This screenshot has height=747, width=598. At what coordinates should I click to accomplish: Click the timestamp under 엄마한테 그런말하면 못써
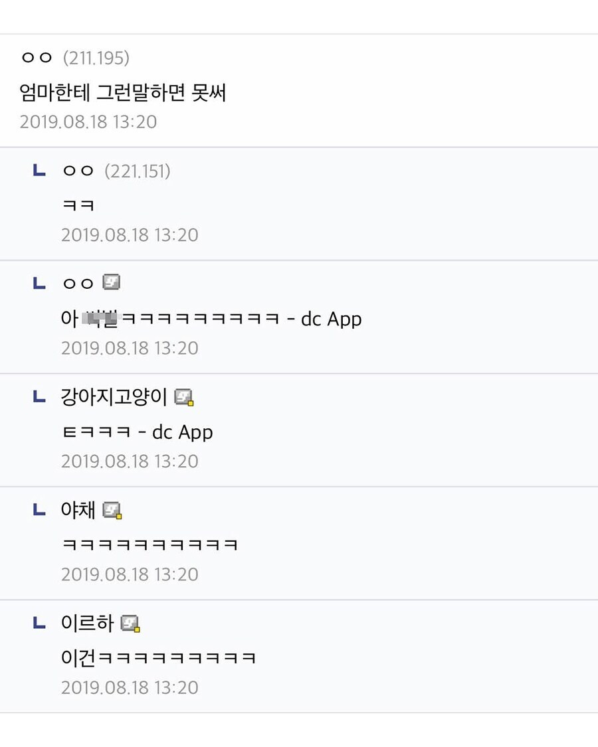(x=88, y=122)
